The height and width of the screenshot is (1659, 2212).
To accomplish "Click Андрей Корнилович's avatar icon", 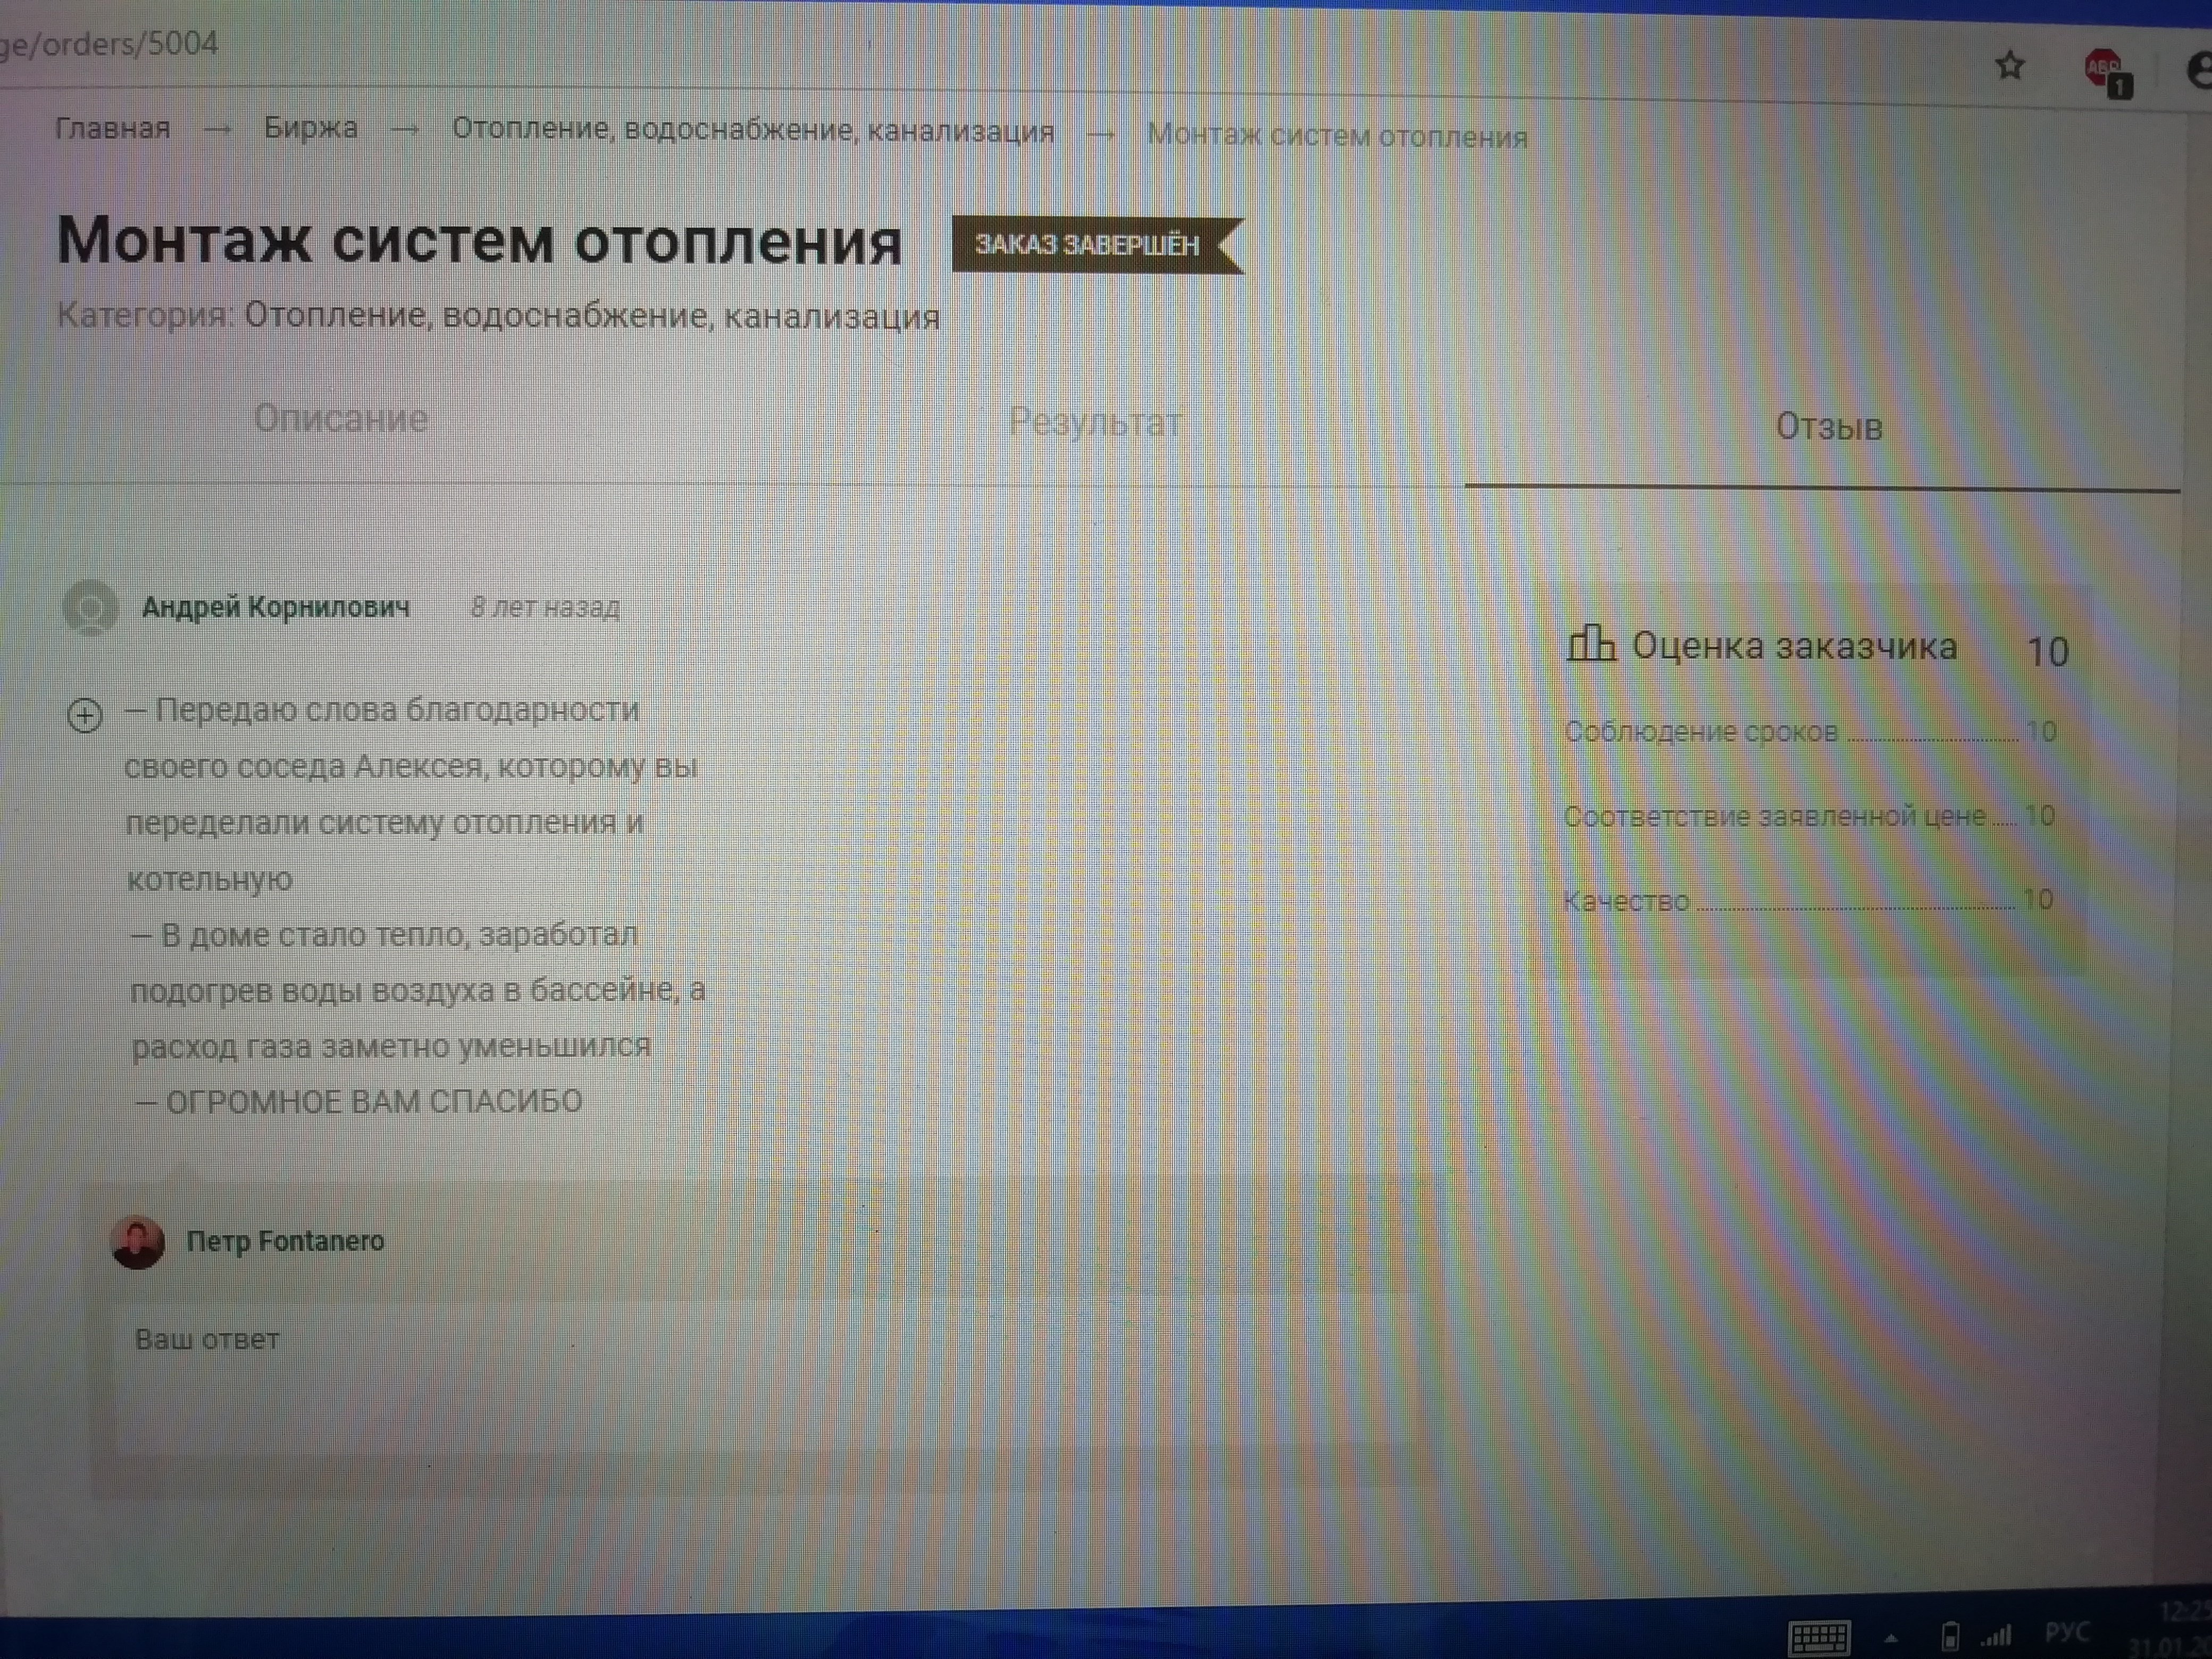I will pyautogui.click(x=91, y=607).
